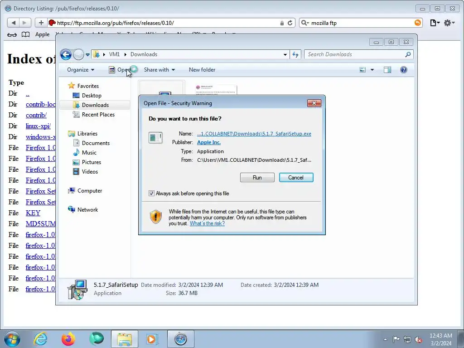This screenshot has width=464, height=348.
Task: Go back in Explorer window
Action: click(x=66, y=54)
